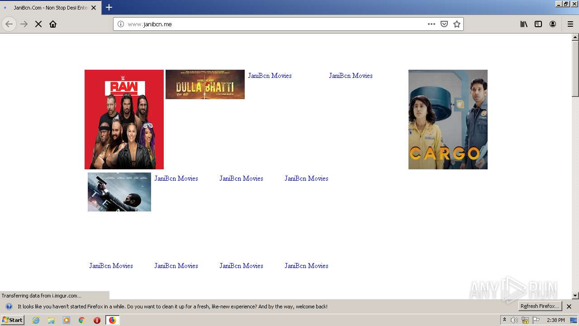This screenshot has height=326, width=579.
Task: Open the Library bookmarks icon
Action: pyautogui.click(x=524, y=24)
